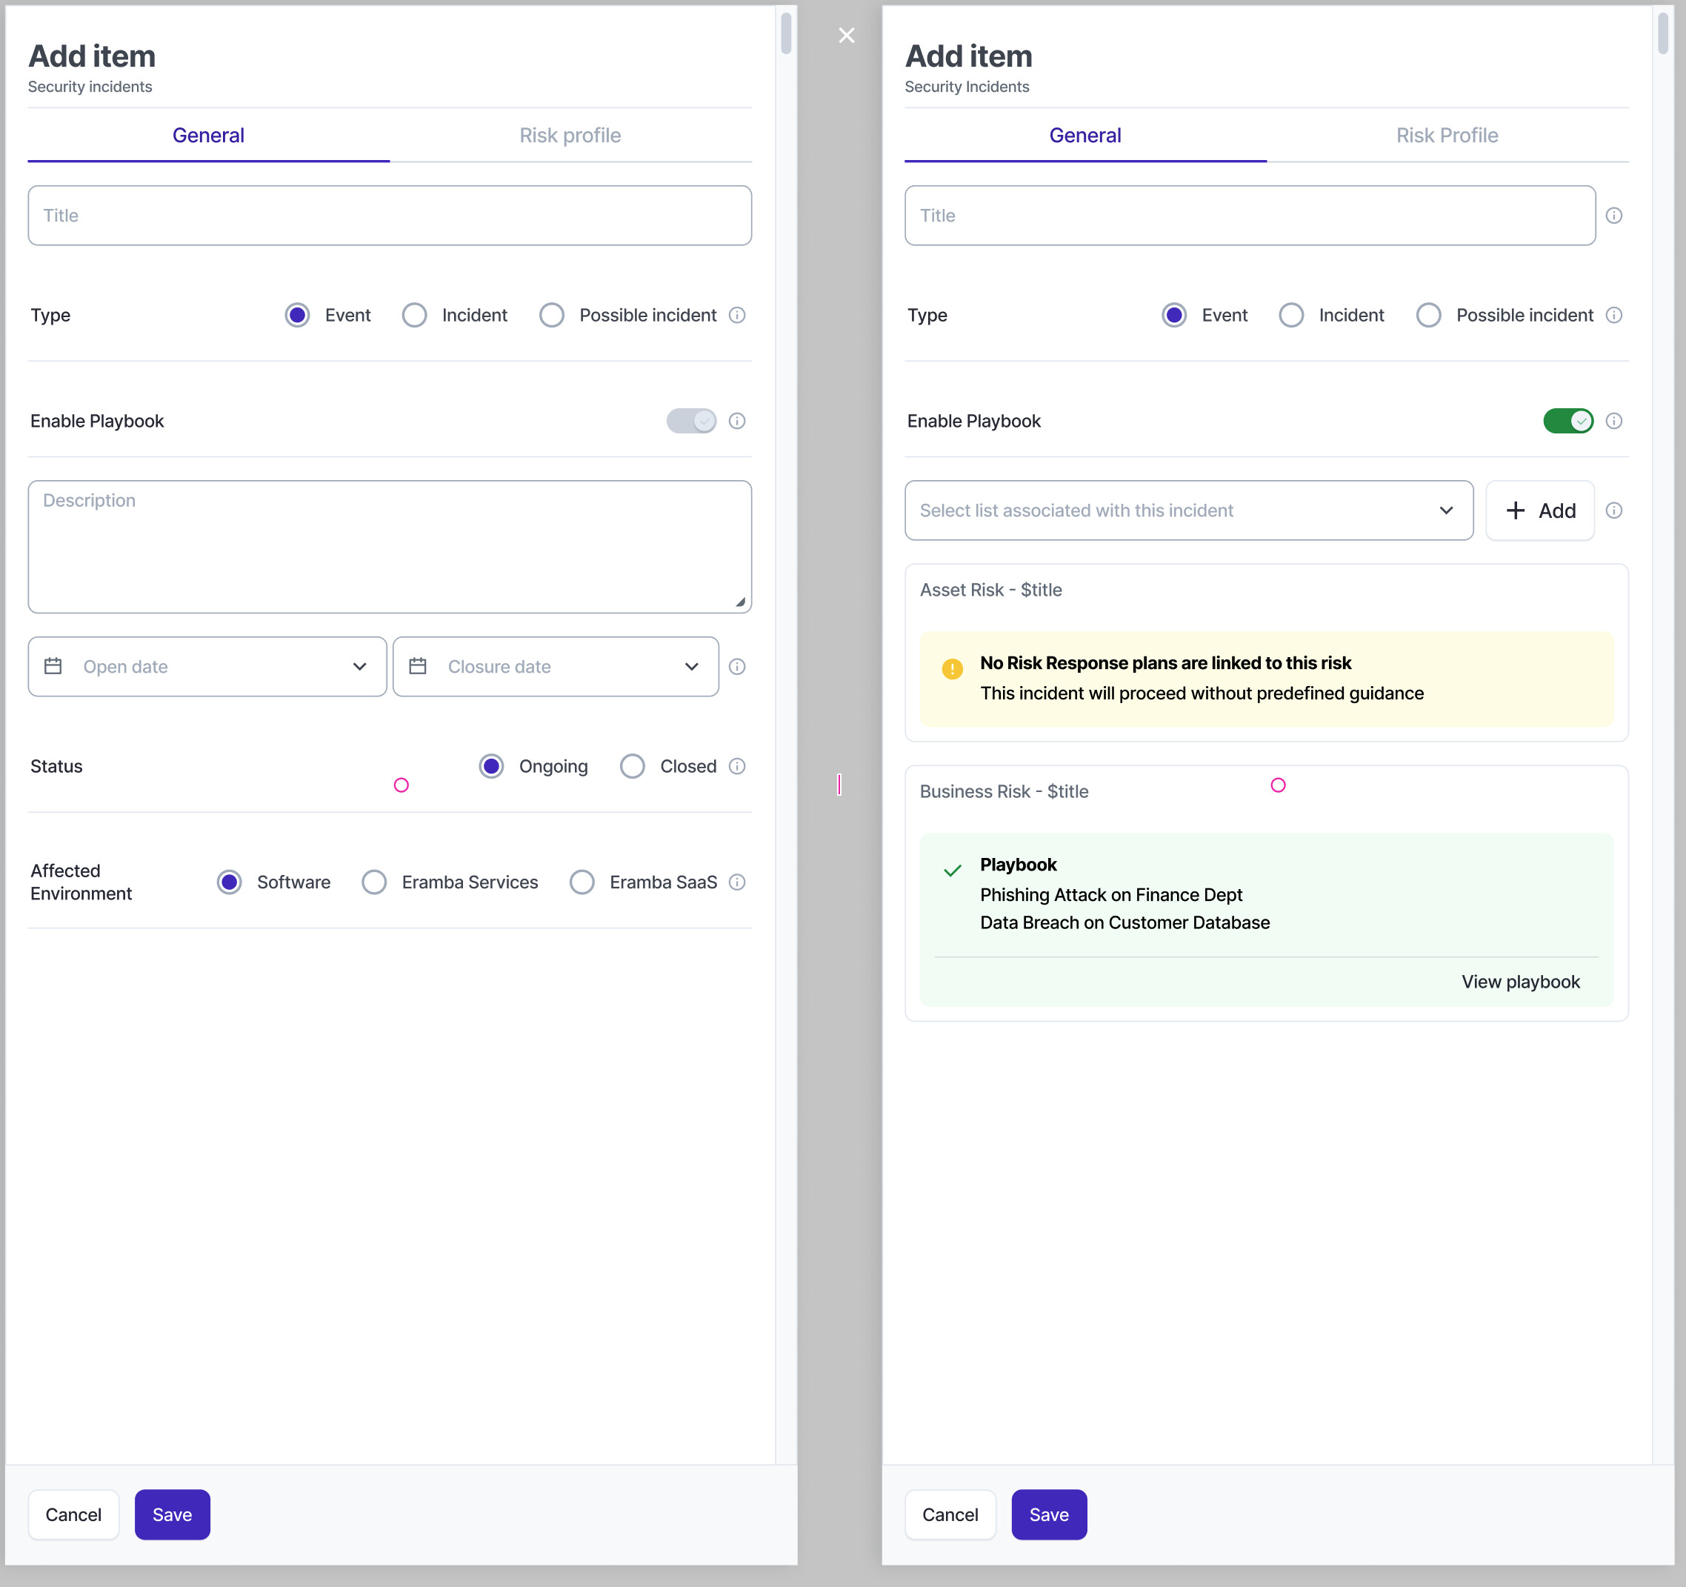Click info icon next to right Title field
This screenshot has width=1686, height=1587.
tap(1614, 216)
